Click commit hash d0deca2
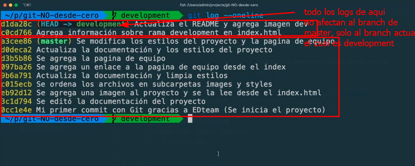Image resolution: width=415 pixels, height=166 pixels. [x=16, y=50]
